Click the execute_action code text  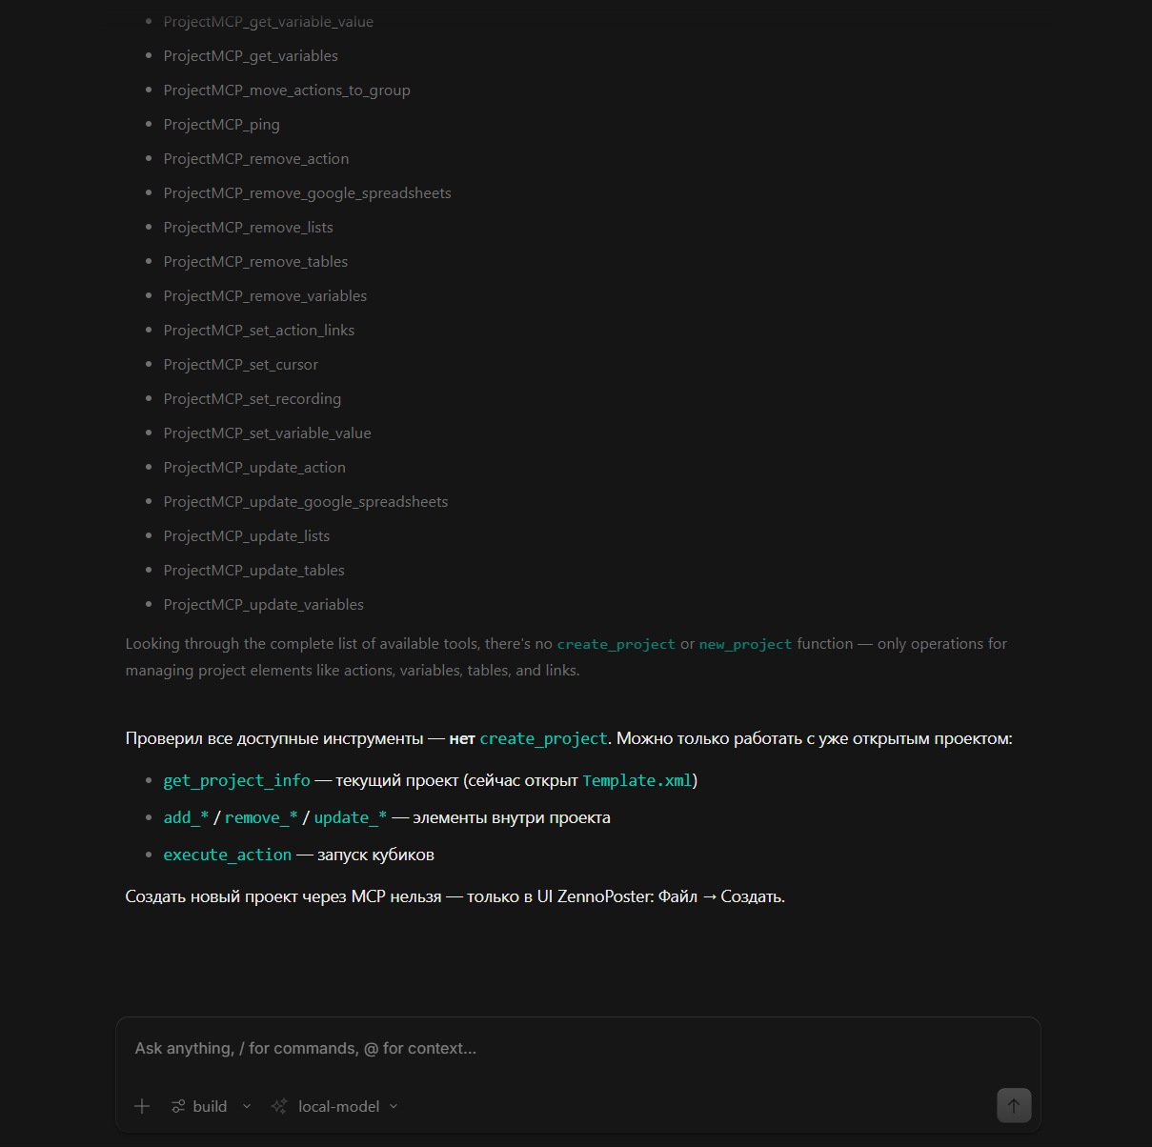(228, 855)
